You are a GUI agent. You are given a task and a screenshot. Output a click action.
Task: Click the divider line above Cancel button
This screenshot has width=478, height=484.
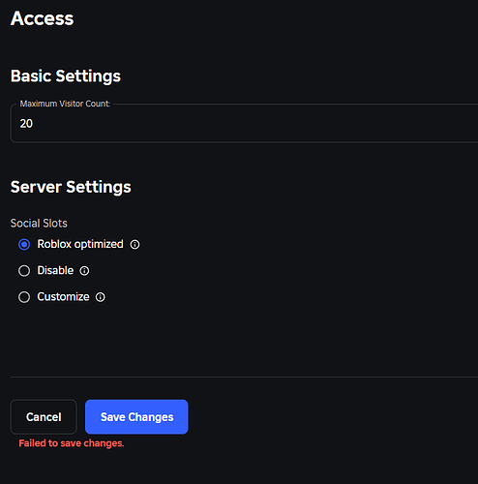coord(244,377)
